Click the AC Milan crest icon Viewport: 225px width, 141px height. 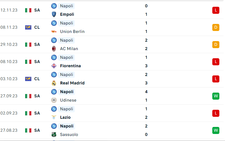[54, 49]
